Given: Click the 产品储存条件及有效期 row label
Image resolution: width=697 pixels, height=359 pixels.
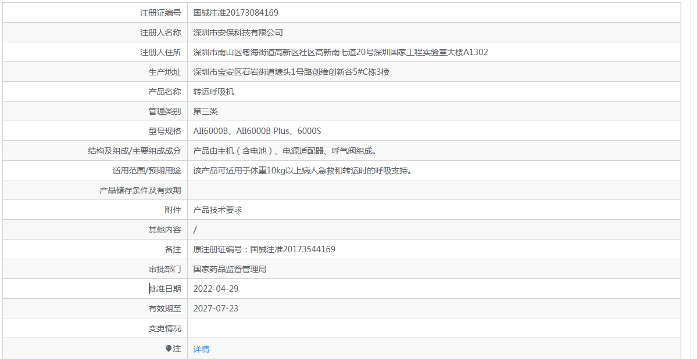Looking at the screenshot, I should pos(140,190).
